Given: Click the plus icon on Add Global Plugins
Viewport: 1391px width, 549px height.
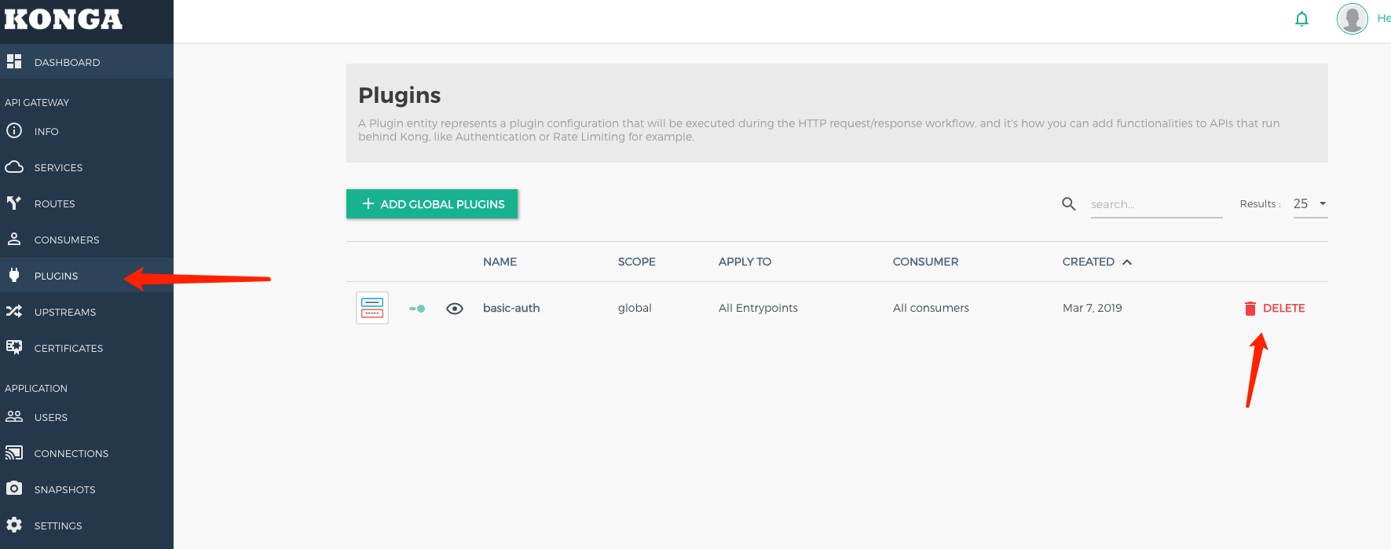Looking at the screenshot, I should click(x=368, y=203).
